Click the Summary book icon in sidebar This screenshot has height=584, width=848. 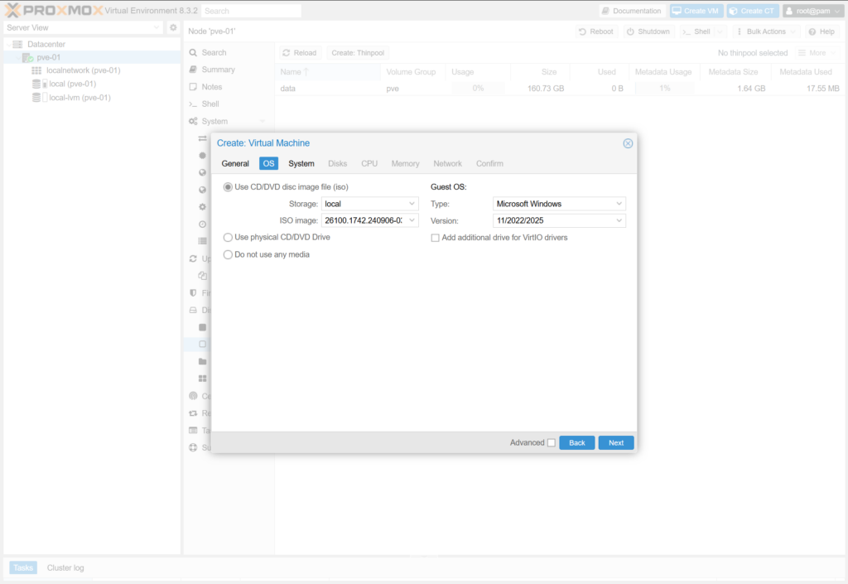point(193,70)
